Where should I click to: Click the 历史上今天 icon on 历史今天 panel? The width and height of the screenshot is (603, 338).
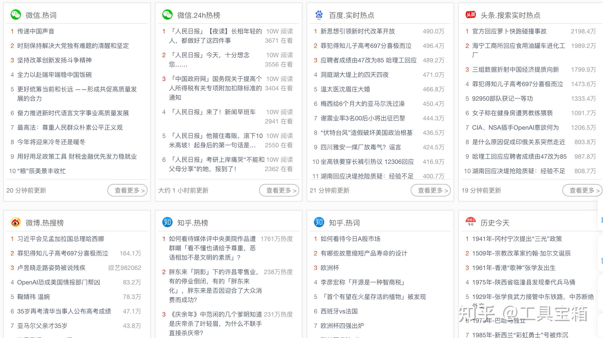tap(471, 222)
